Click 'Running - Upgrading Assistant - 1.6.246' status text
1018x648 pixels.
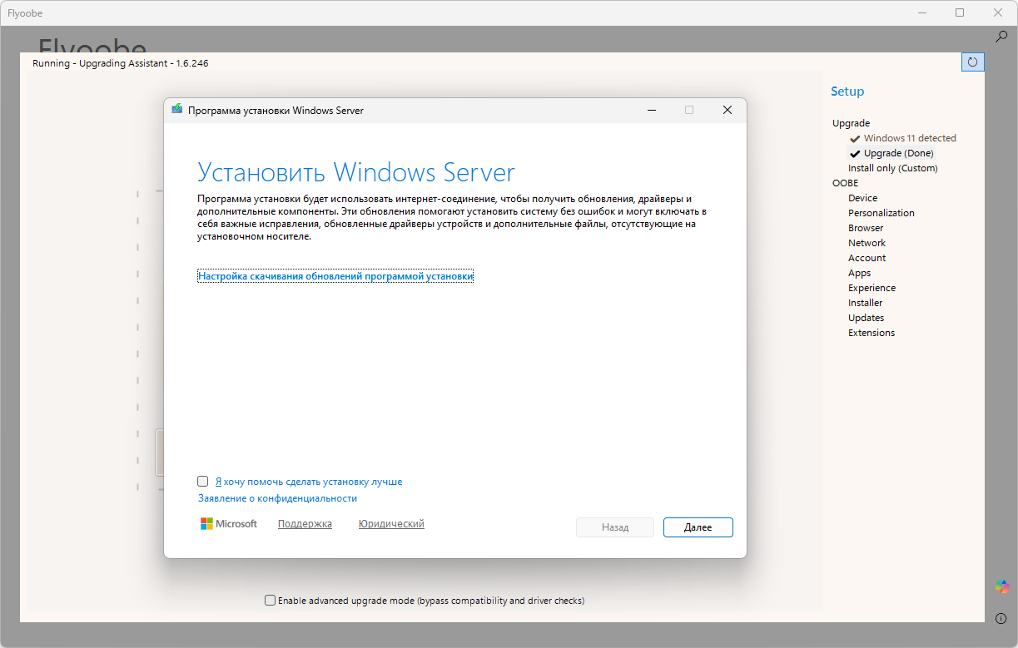point(120,63)
